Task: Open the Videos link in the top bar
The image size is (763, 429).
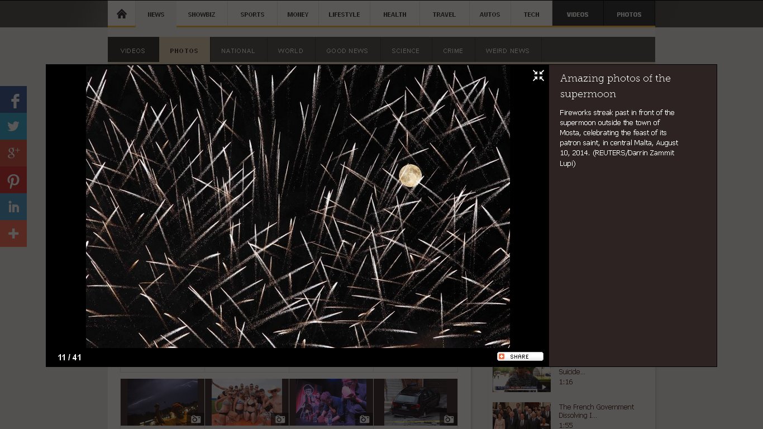Action: 577,15
